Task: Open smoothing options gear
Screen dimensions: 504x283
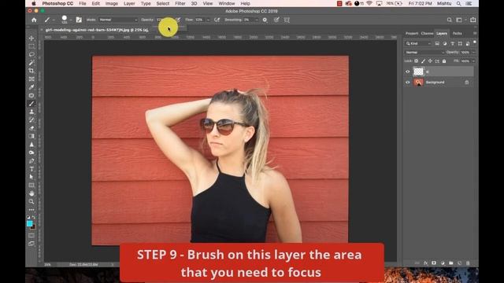Action: (x=265, y=20)
